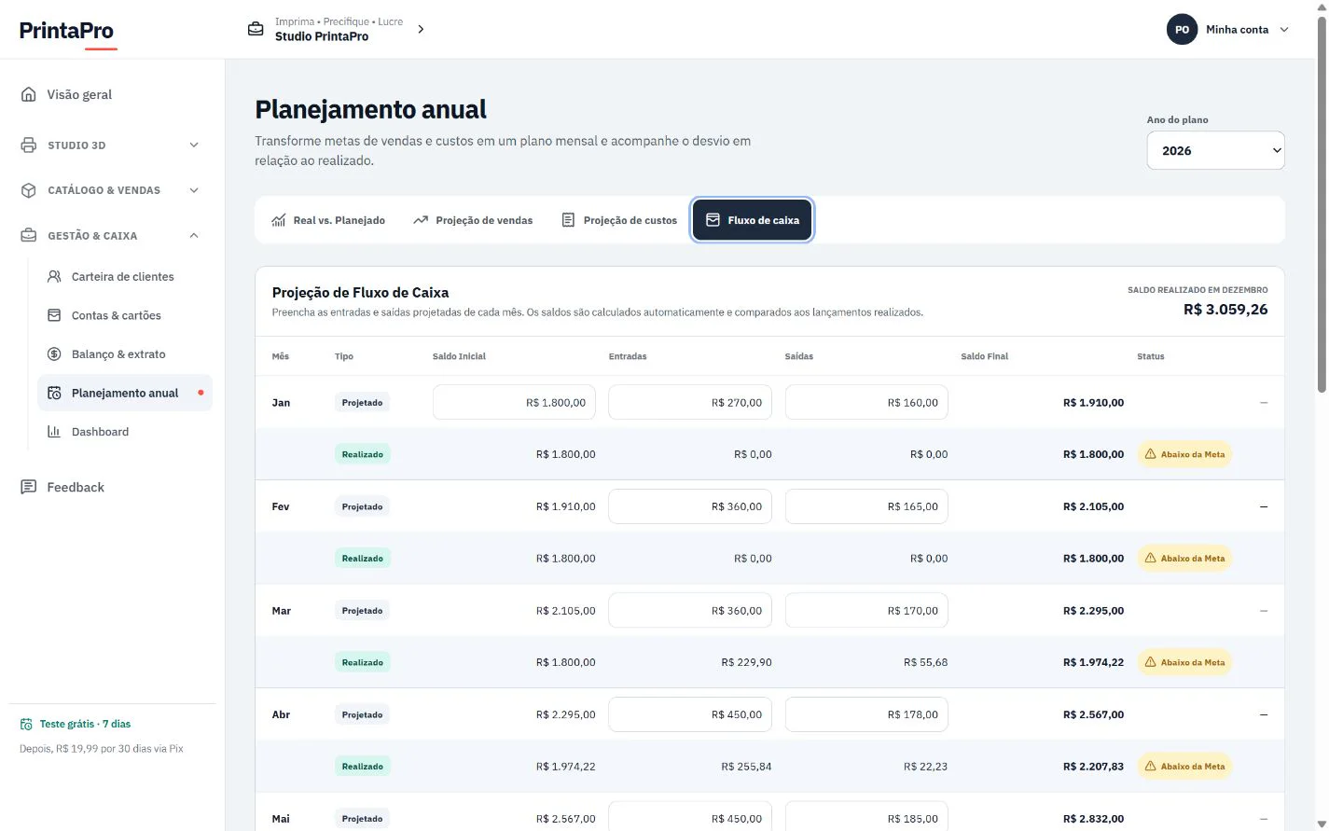This screenshot has width=1329, height=831.
Task: Edit Jan projected Entradas R$ 270,00 field
Action: (x=690, y=403)
